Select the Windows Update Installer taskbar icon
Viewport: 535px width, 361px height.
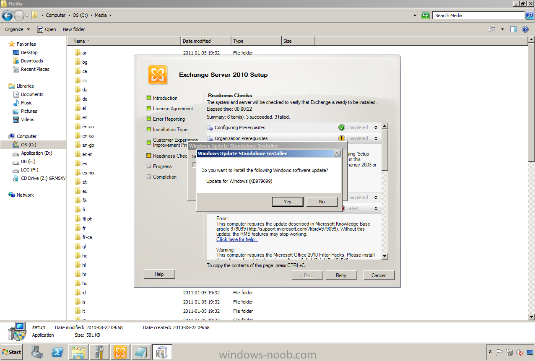(162, 352)
